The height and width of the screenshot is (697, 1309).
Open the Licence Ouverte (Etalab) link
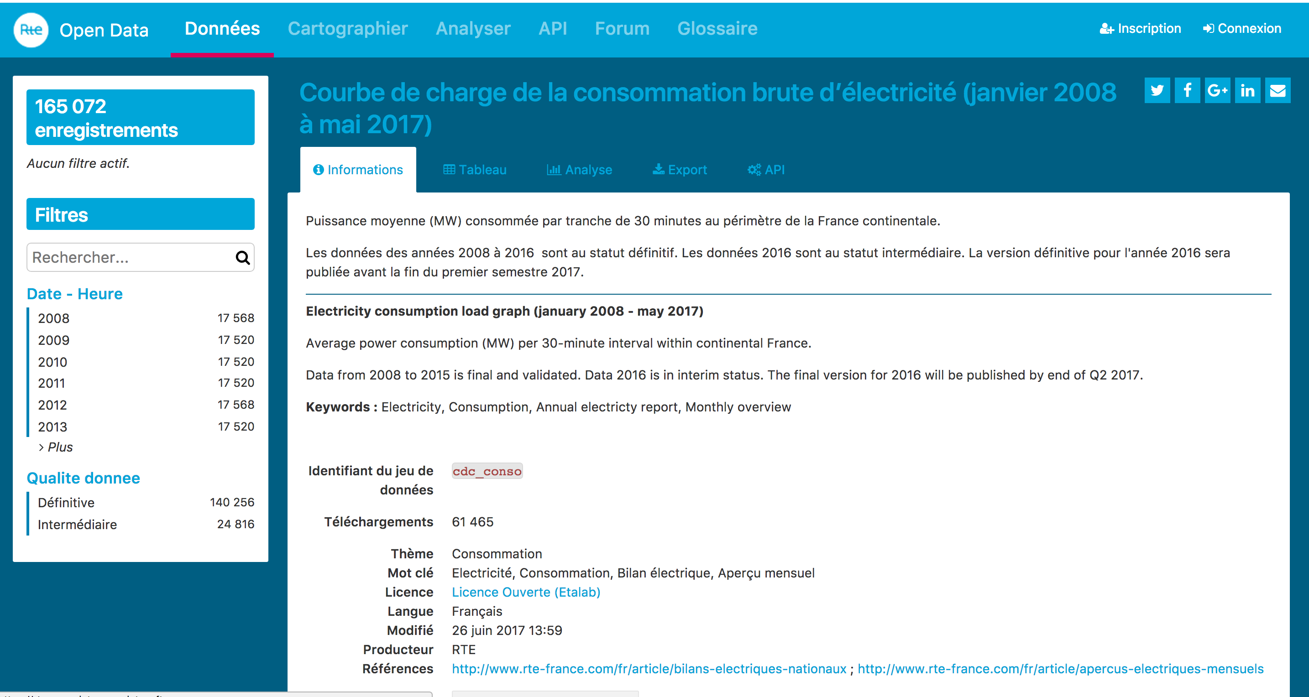[526, 592]
